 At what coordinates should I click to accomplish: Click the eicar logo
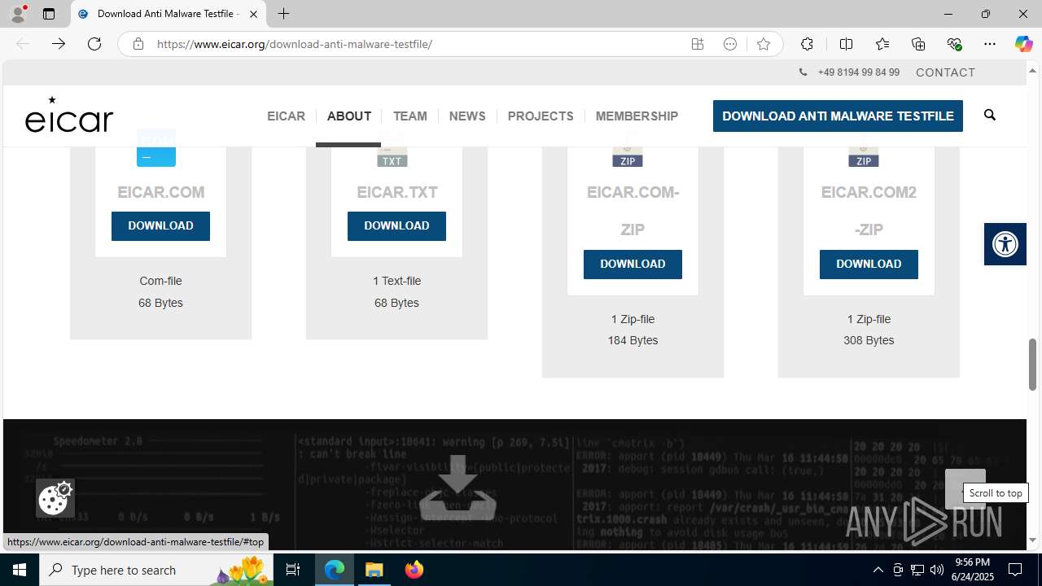click(x=69, y=115)
